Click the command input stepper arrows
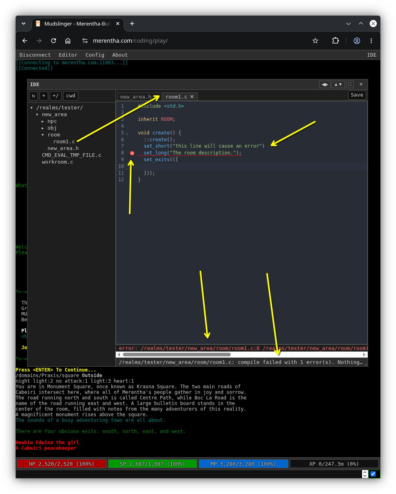This screenshot has width=396, height=494. coord(365,474)
